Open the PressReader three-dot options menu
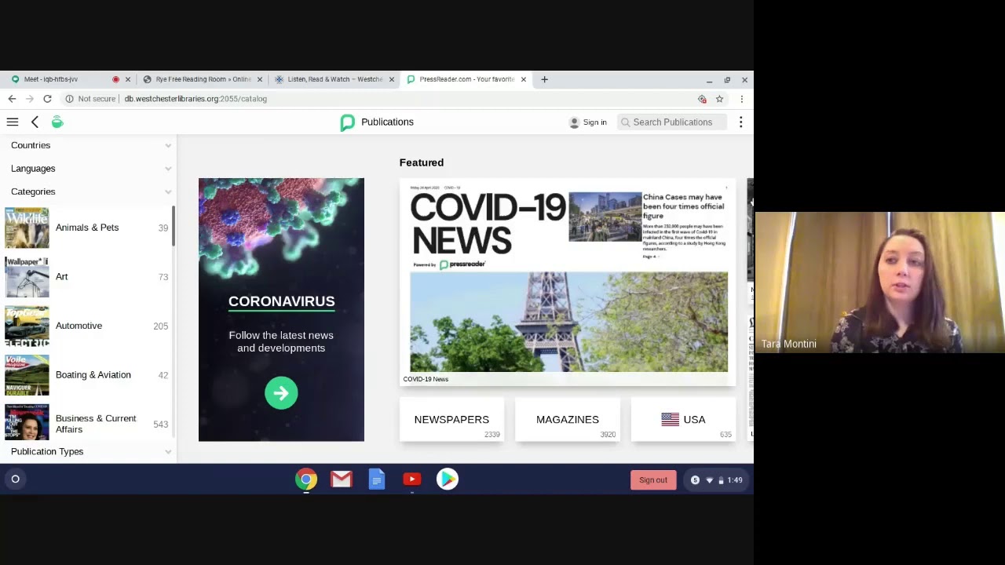Screen dimensions: 1005x565 740,122
